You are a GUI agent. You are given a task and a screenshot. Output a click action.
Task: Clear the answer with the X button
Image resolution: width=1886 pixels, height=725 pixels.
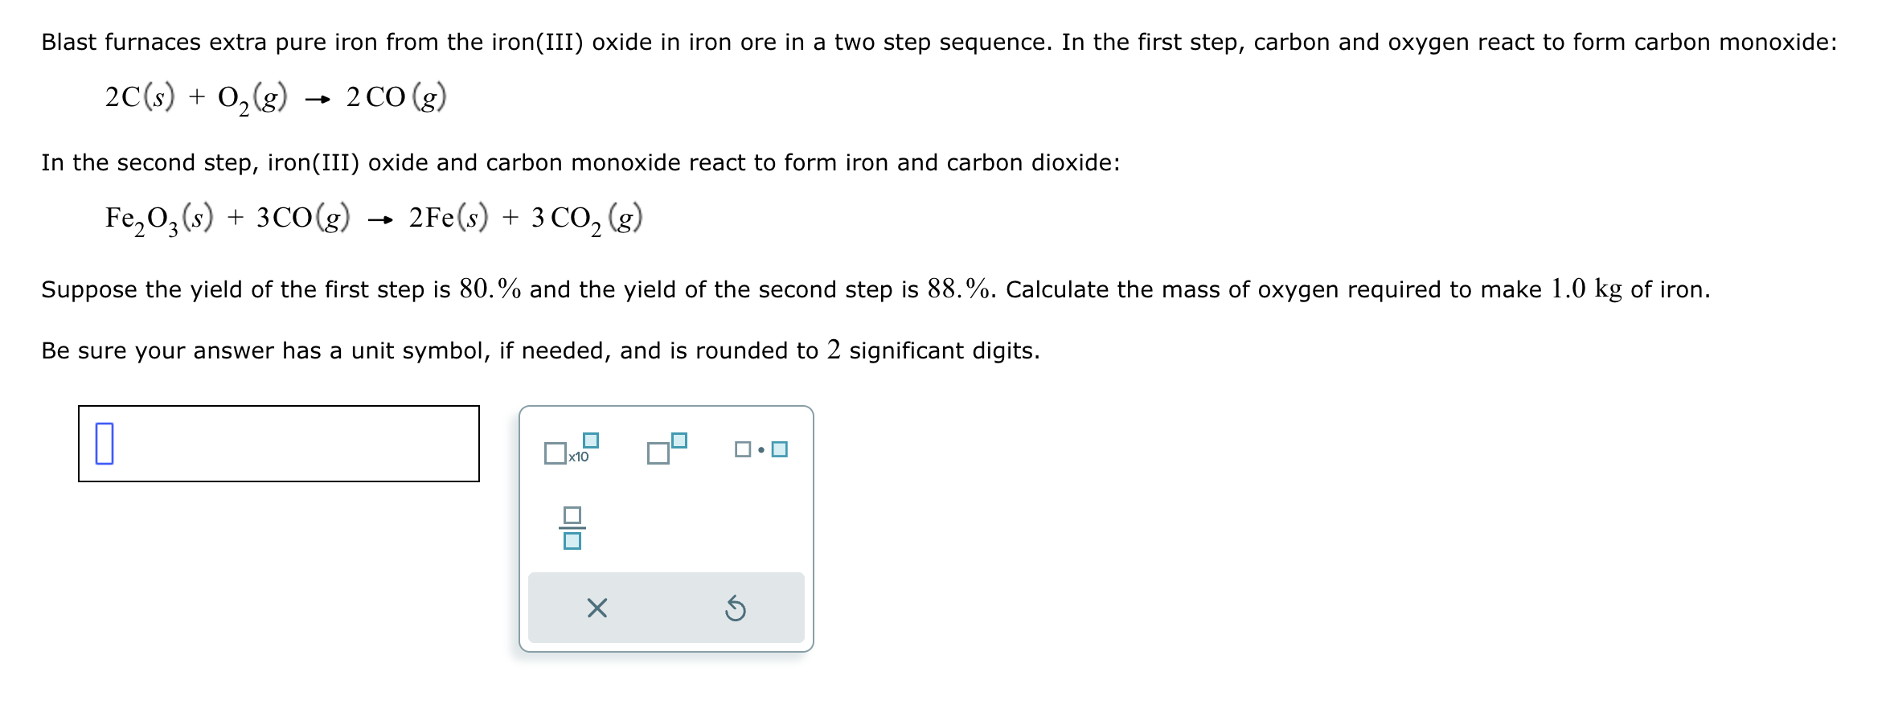pyautogui.click(x=597, y=609)
